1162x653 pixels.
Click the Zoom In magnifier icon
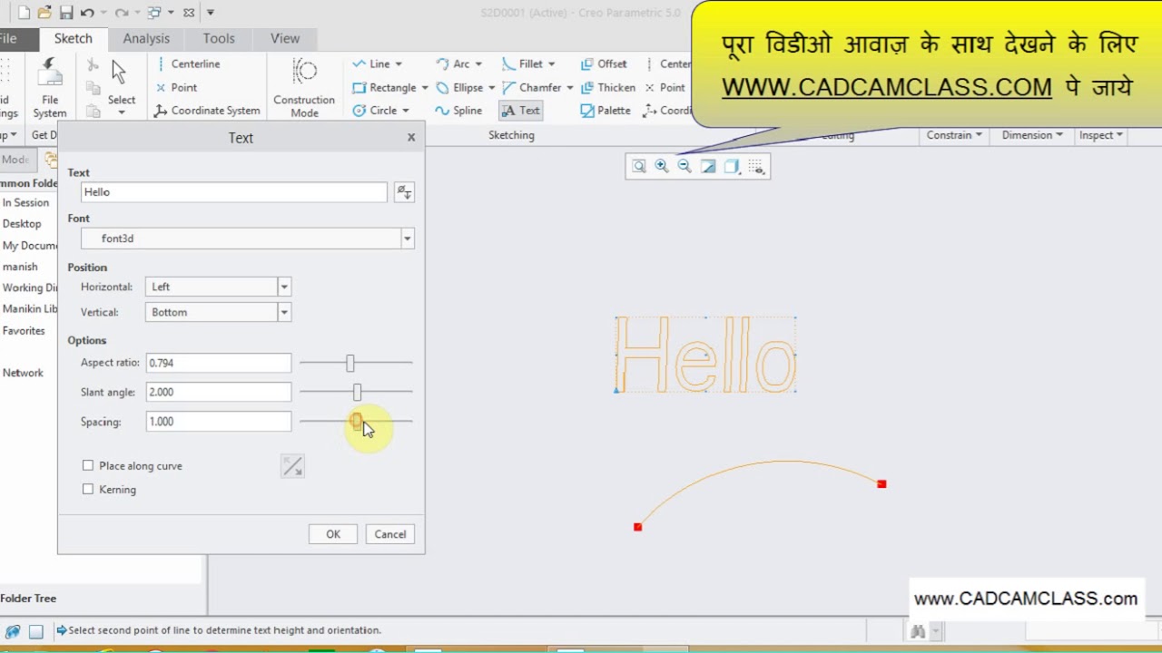pos(662,166)
